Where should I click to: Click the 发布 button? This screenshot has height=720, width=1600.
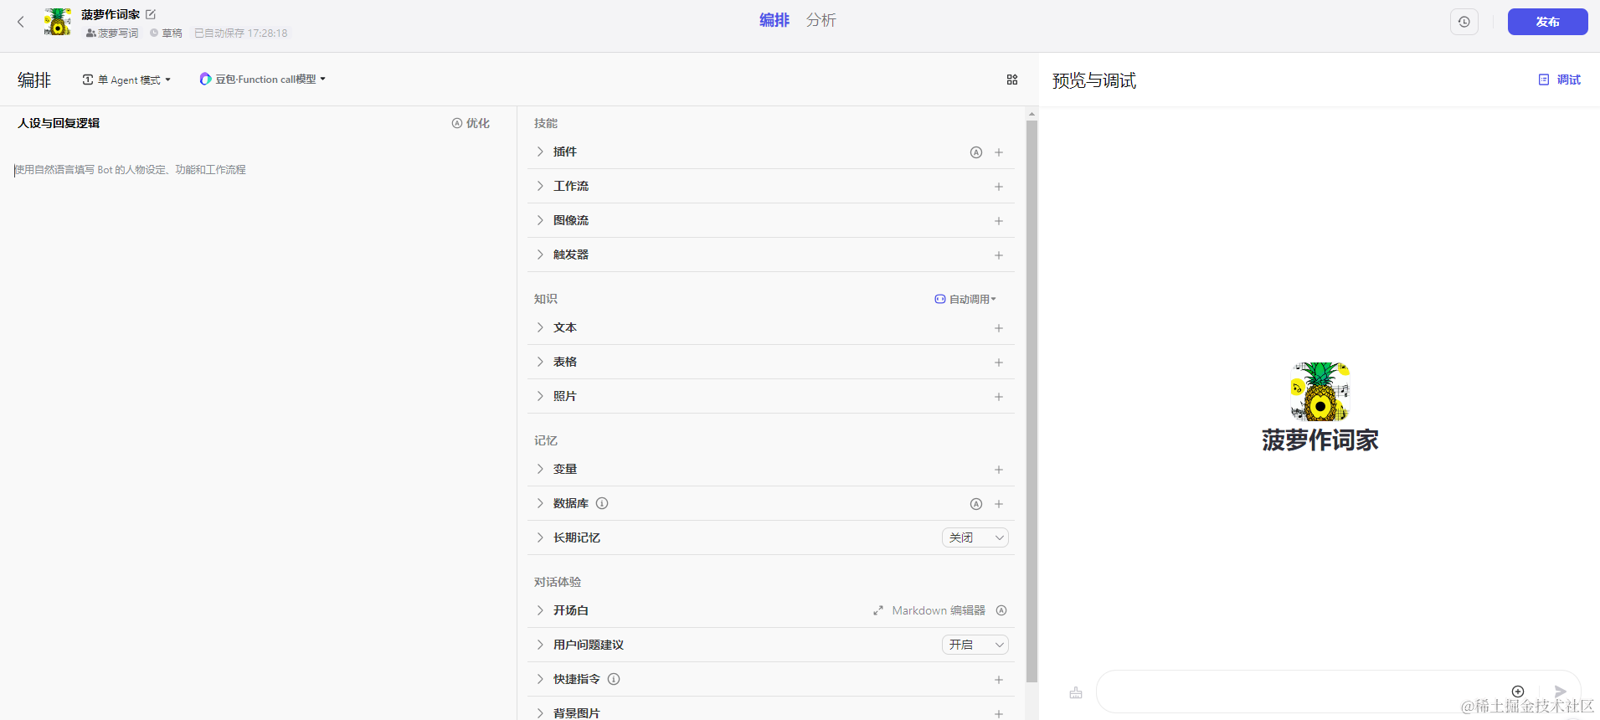(1547, 22)
